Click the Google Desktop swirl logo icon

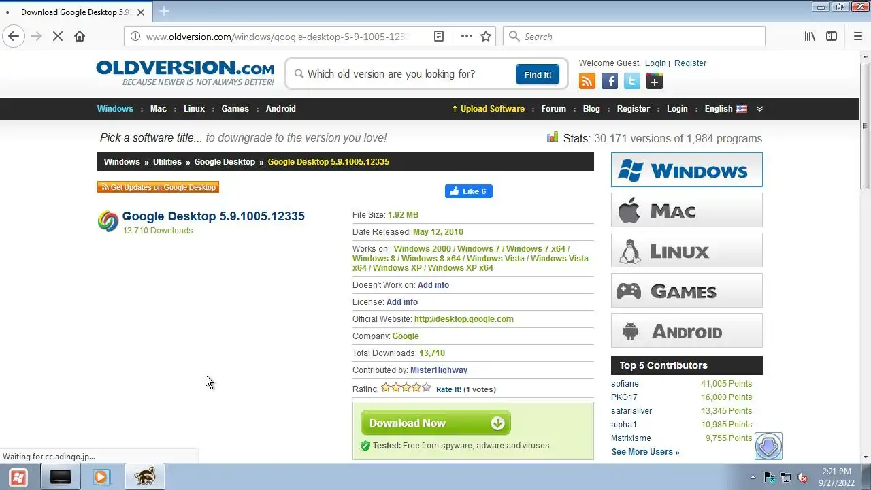point(108,221)
